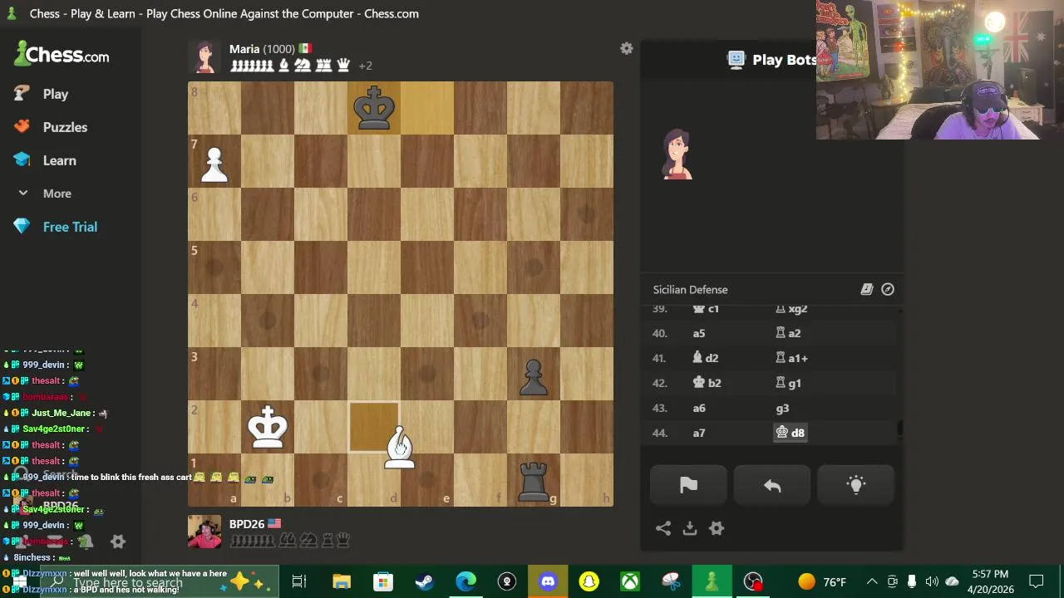Click BPD26 player name
The height and width of the screenshot is (598, 1064).
coord(247,524)
